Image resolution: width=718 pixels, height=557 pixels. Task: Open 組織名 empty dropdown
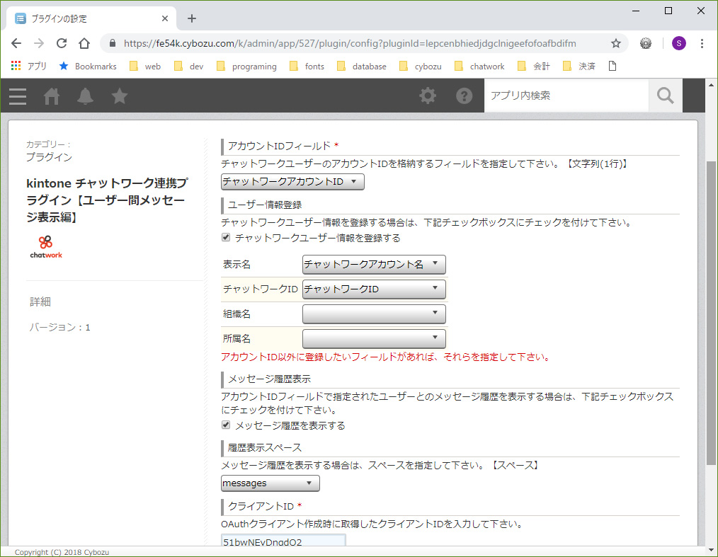(374, 314)
